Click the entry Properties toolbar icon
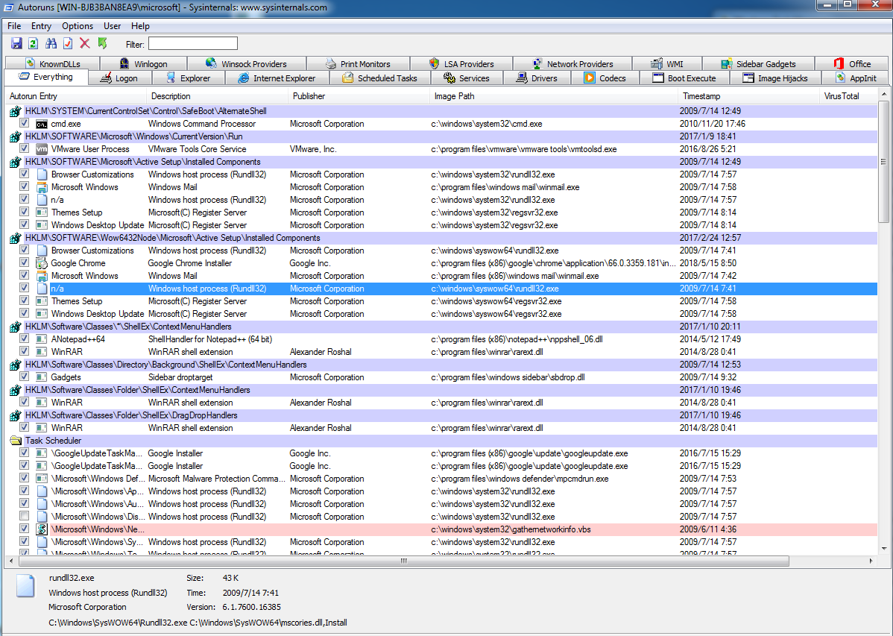This screenshot has width=893, height=636. (68, 44)
